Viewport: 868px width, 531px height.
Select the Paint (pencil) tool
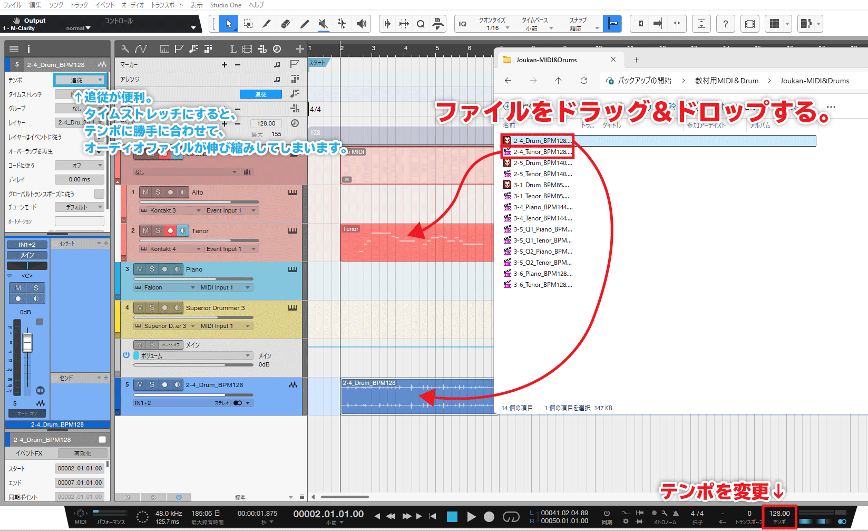(x=305, y=24)
